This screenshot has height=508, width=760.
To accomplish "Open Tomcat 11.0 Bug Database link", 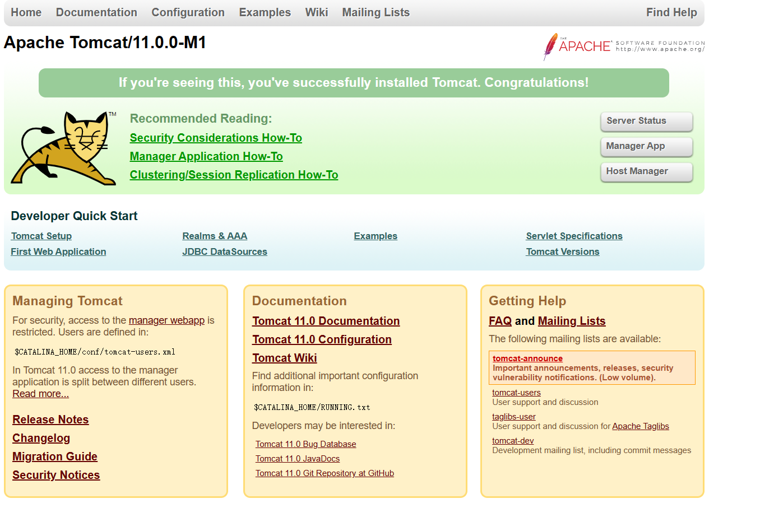I will (306, 444).
